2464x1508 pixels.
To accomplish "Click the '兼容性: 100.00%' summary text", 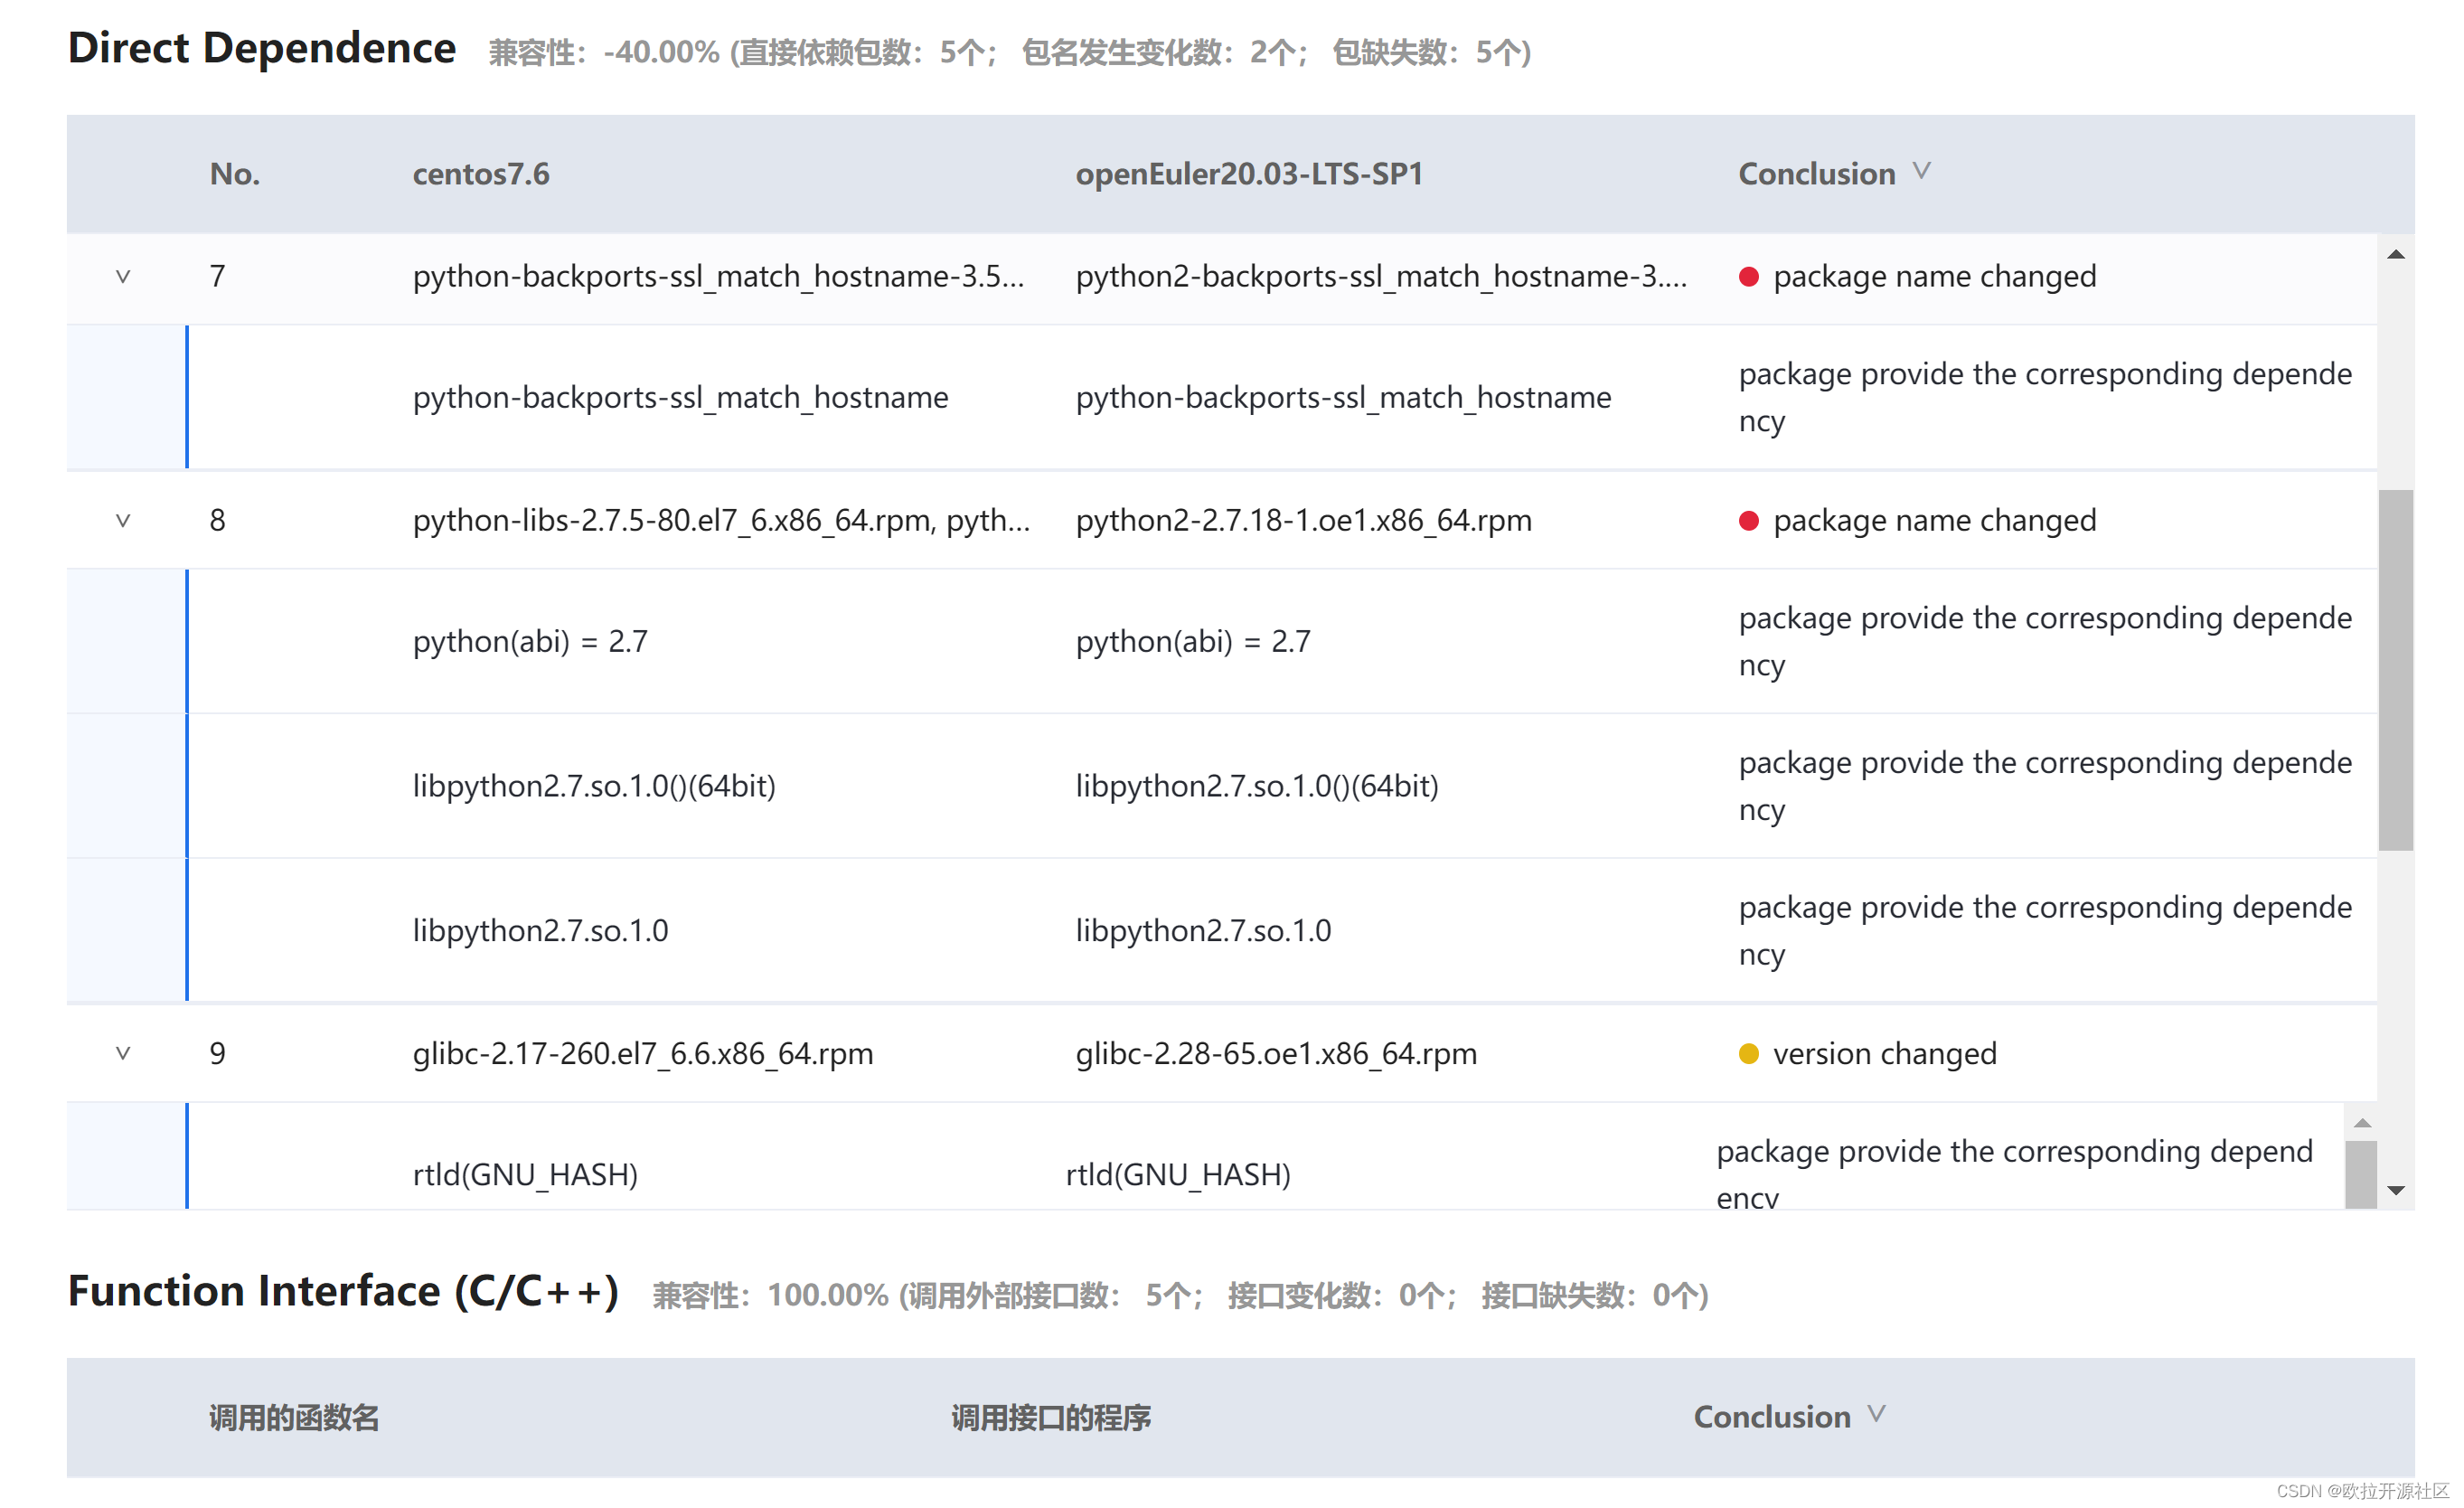I will tap(770, 1296).
